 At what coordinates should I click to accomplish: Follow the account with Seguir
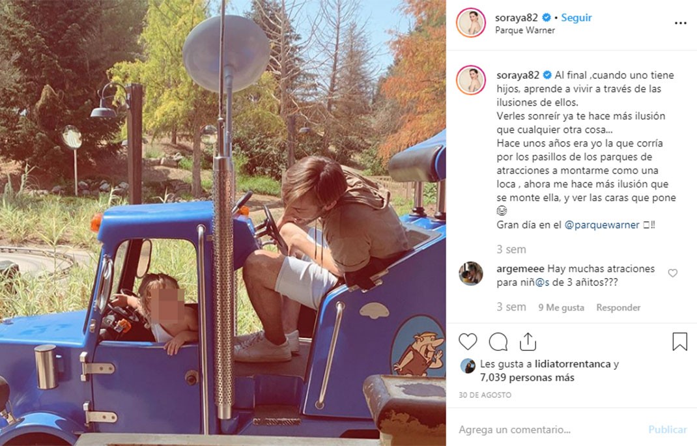[576, 18]
